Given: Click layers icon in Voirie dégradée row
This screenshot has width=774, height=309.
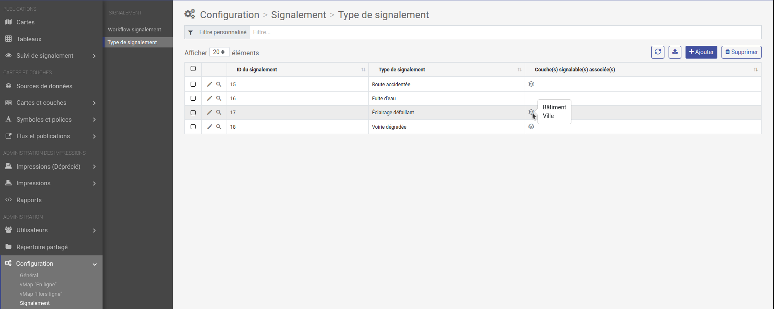Looking at the screenshot, I should pyautogui.click(x=531, y=126).
